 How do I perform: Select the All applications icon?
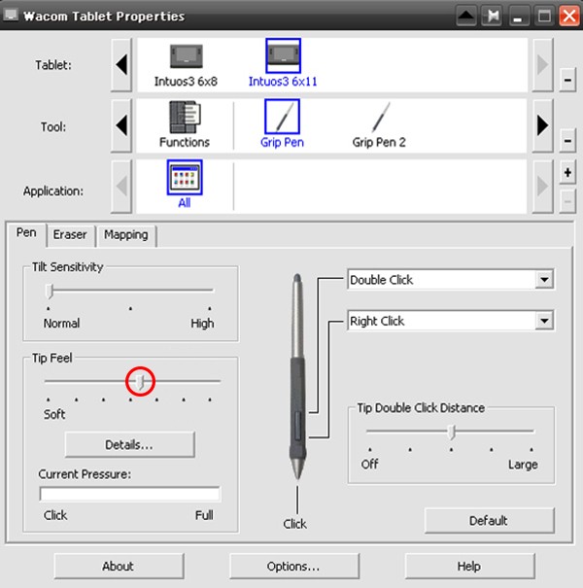click(185, 178)
